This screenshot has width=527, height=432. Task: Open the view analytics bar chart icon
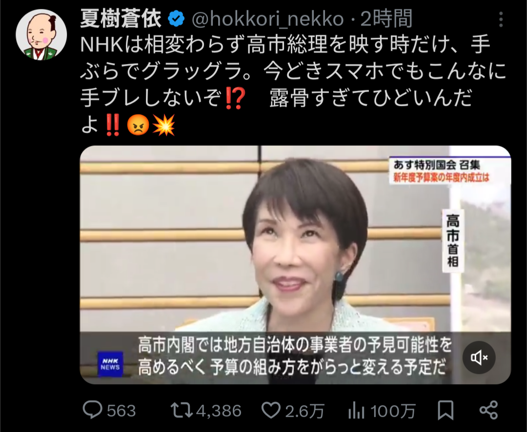click(356, 410)
